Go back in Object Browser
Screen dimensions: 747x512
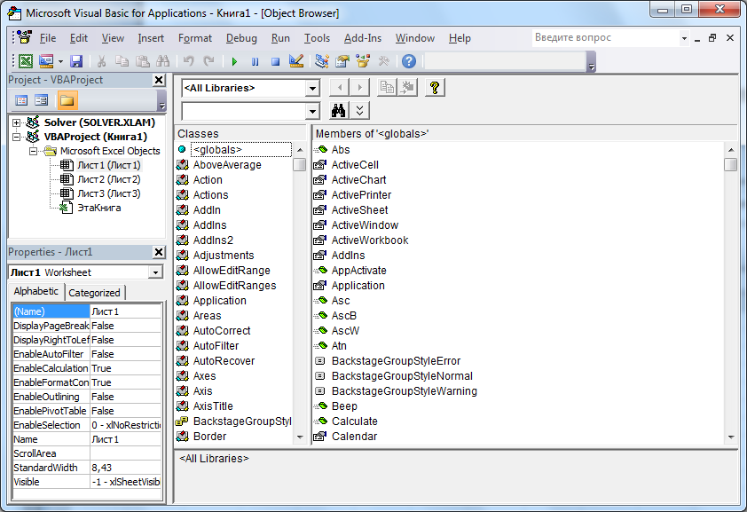pos(339,88)
